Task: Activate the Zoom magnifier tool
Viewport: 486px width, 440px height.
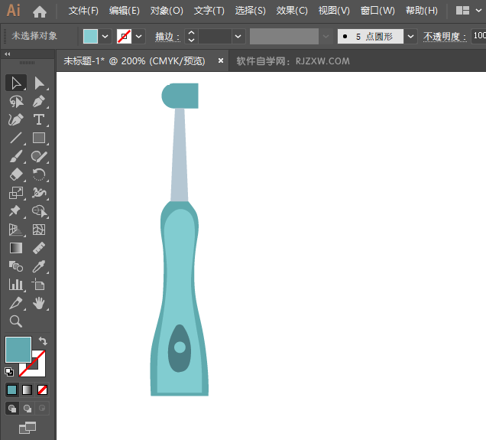Action: coord(15,321)
